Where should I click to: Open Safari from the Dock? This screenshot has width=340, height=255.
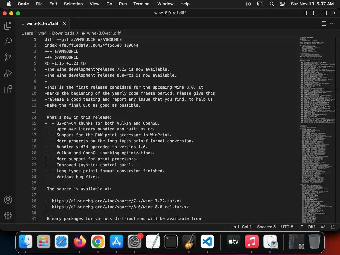[x=61, y=242]
